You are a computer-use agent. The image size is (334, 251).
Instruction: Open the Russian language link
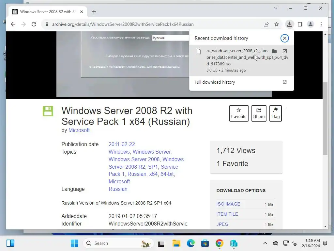click(118, 189)
